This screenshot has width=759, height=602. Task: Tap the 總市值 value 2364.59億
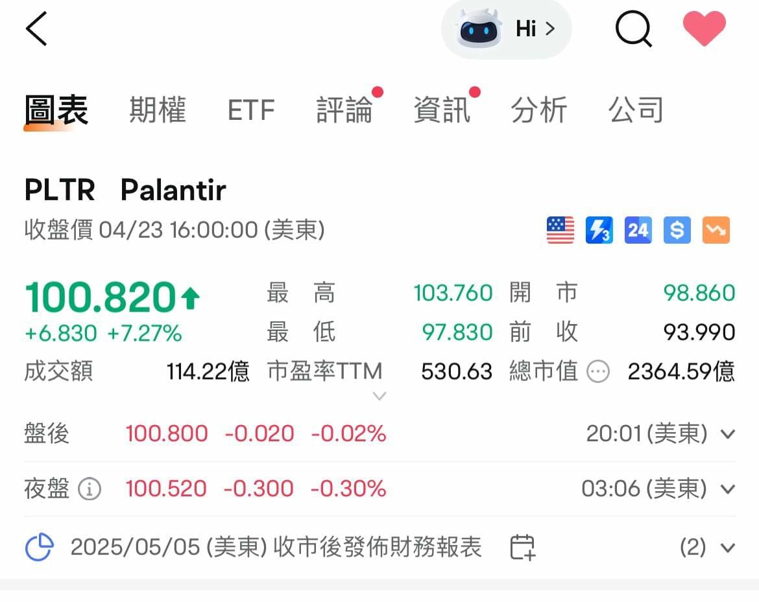(682, 372)
